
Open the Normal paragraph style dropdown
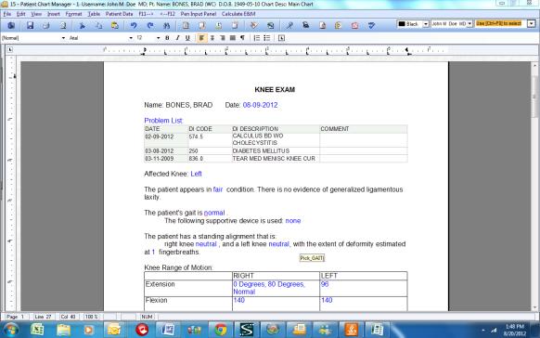coord(63,38)
